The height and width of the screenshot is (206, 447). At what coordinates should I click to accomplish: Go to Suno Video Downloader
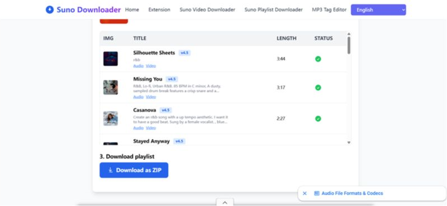207,9
